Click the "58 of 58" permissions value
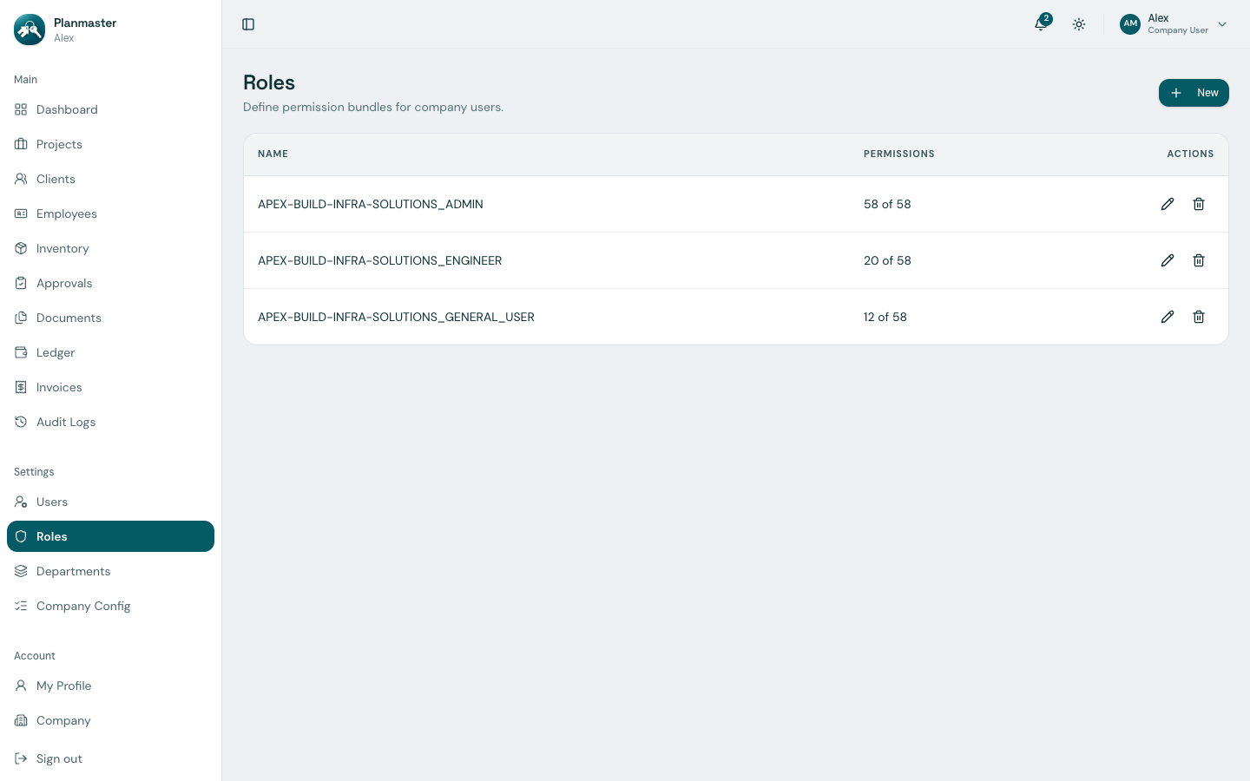The image size is (1250, 781). 887,204
